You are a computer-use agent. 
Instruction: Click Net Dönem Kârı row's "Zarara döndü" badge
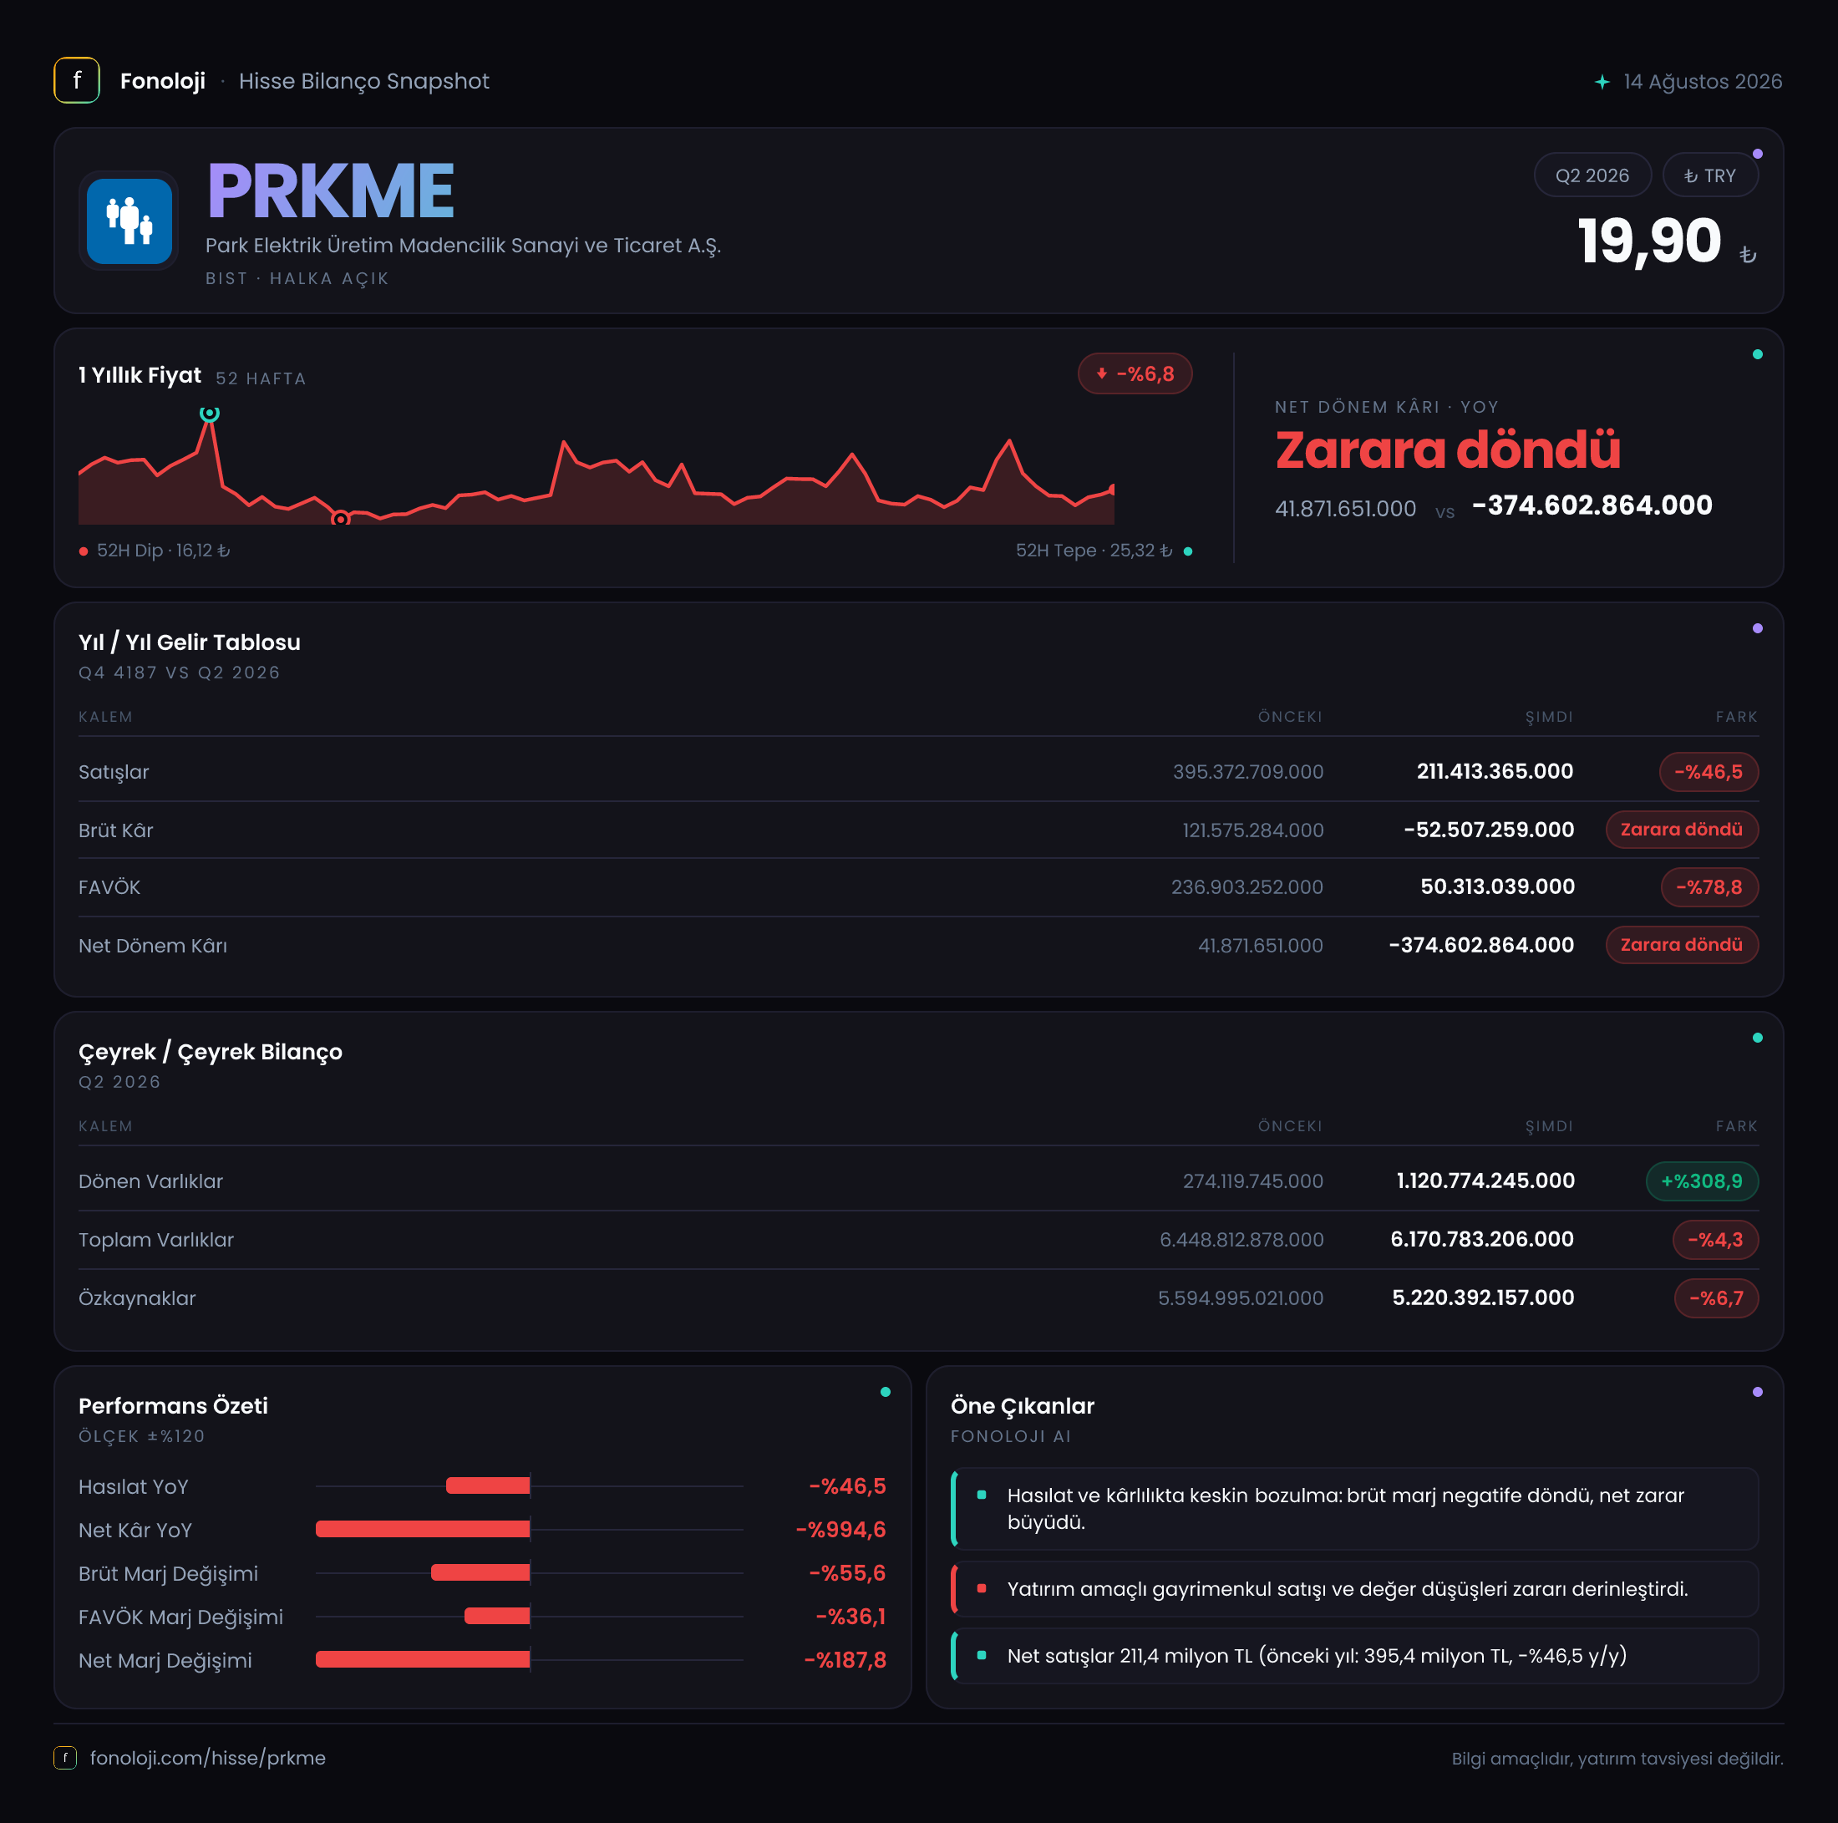(x=1681, y=945)
